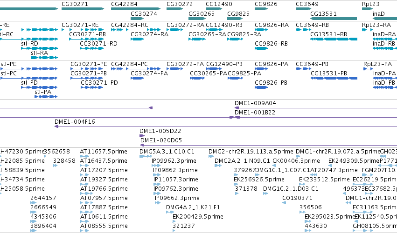Click protein RpL23-PA
397x233 pixels.
pos(368,69)
